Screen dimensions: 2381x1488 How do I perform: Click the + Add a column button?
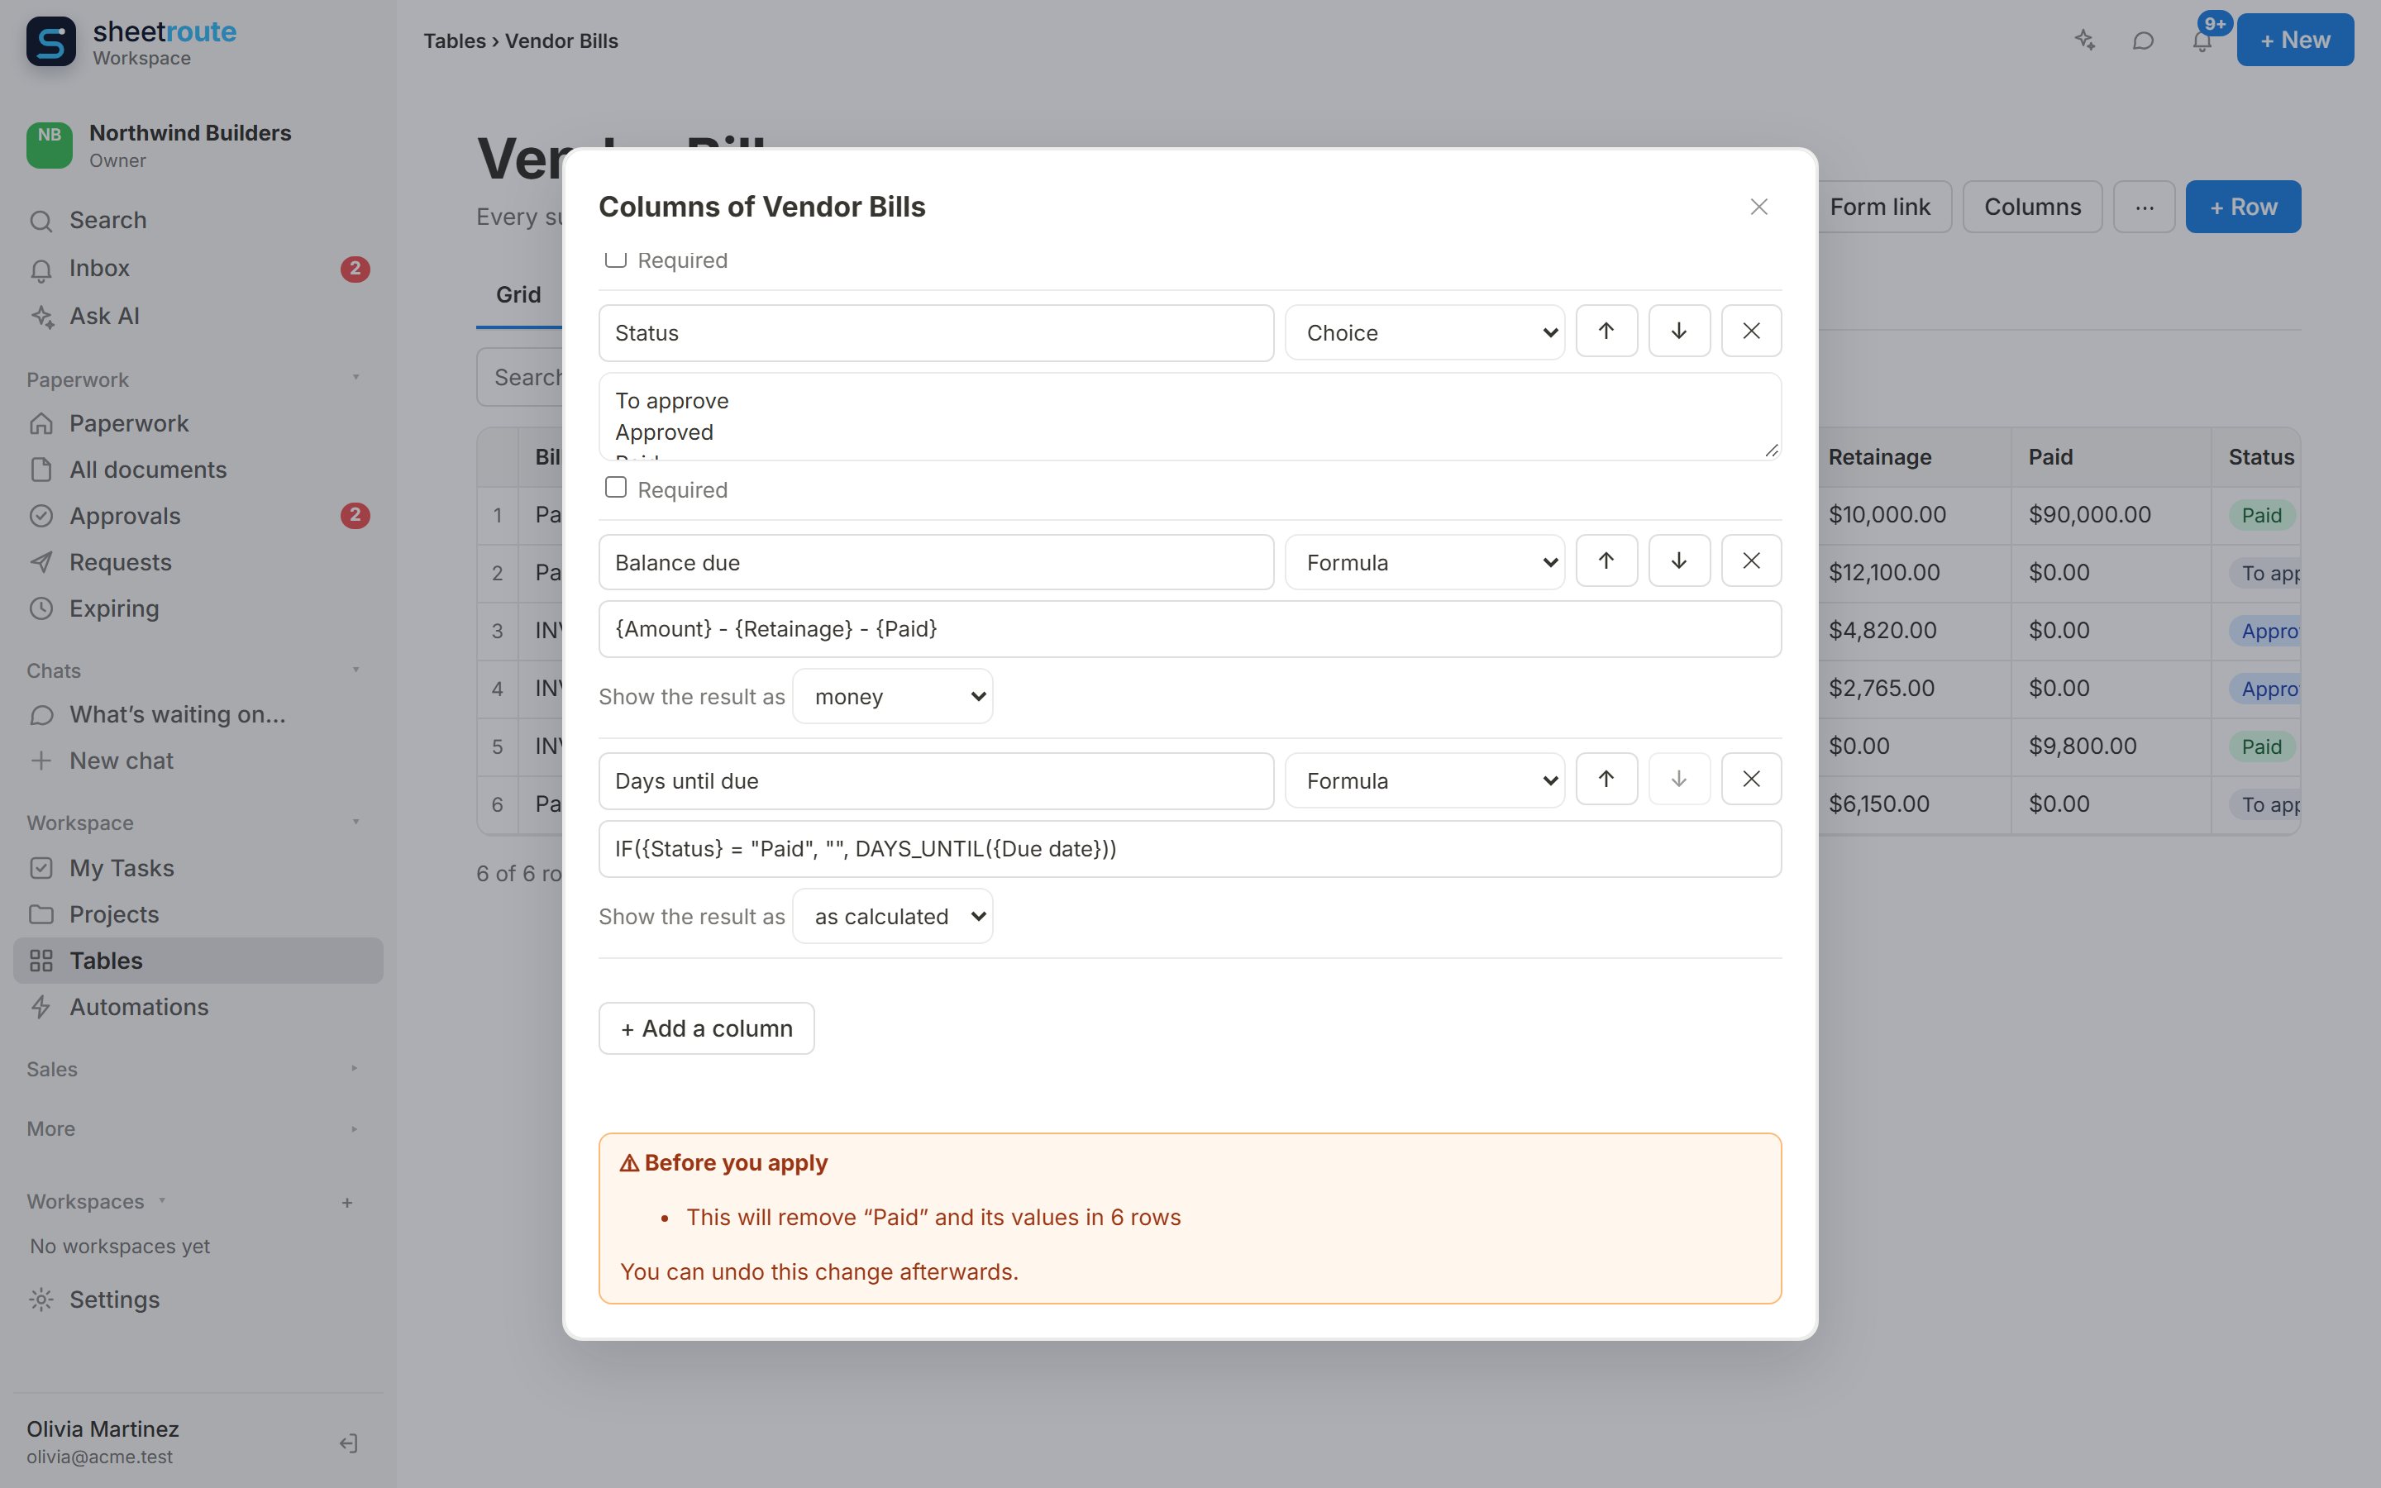click(706, 1028)
